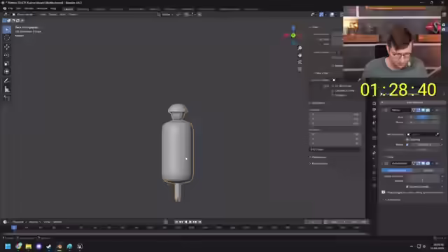Open the Render menu

click(29, 8)
